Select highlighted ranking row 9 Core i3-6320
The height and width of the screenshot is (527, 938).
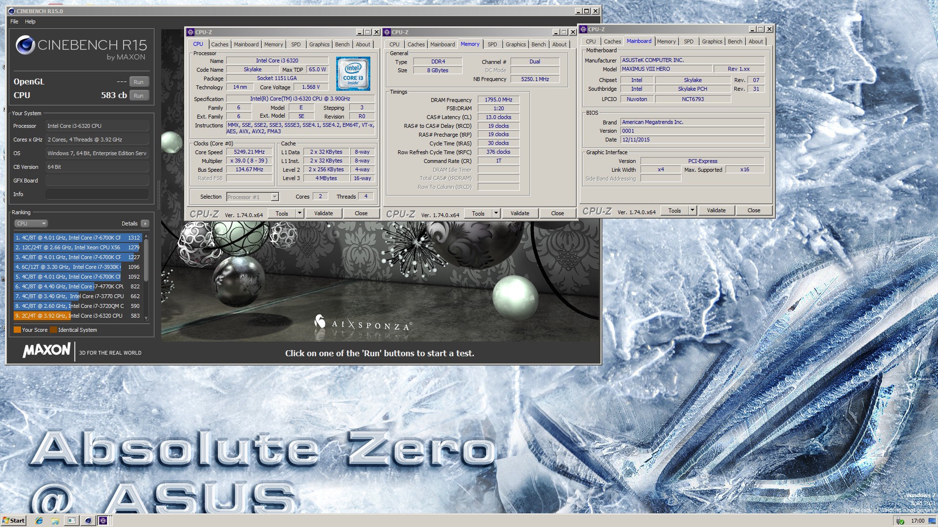point(78,316)
